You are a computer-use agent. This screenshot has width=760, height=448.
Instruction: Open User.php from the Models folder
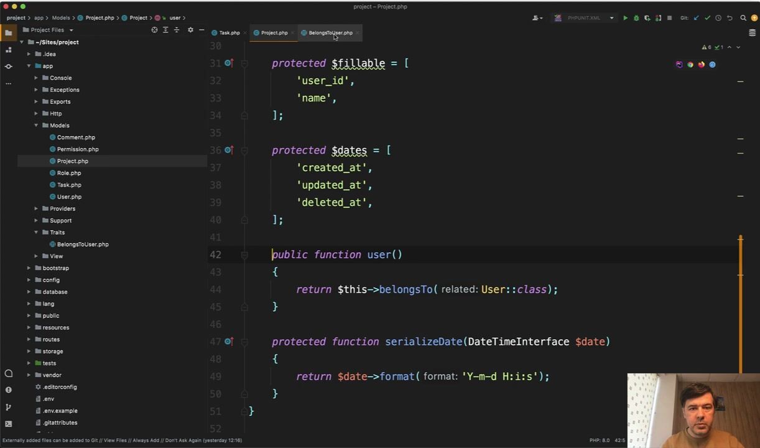point(69,197)
